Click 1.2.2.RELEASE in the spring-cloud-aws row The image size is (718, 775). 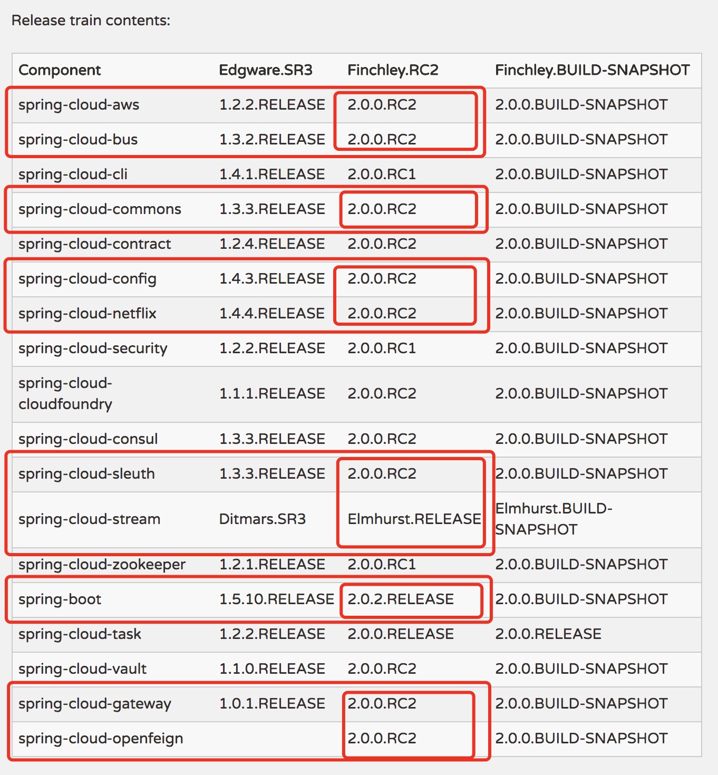[272, 105]
